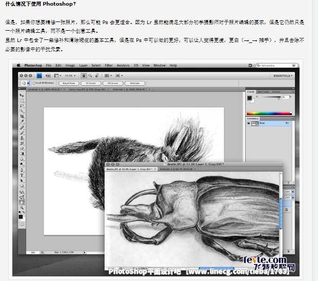Click Rotate View tool in application bar
318x281 pixels.
(97, 76)
